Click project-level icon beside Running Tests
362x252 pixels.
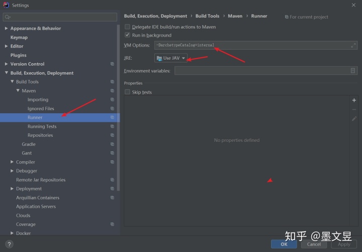[x=112, y=126]
